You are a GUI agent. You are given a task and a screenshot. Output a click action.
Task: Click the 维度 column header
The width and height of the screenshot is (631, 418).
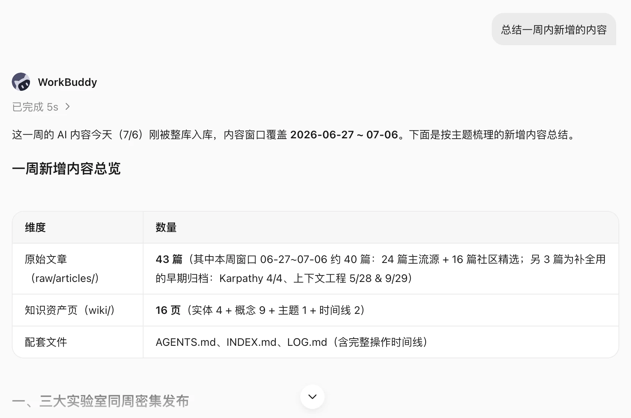click(77, 227)
